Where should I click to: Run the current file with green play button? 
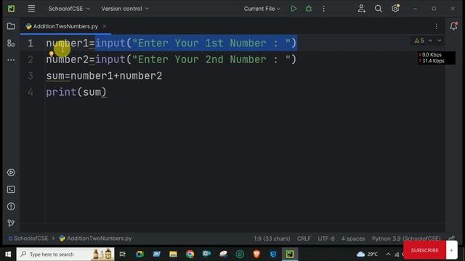point(294,9)
